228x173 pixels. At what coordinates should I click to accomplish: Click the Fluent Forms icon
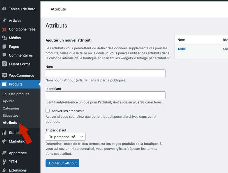[x=4, y=64]
